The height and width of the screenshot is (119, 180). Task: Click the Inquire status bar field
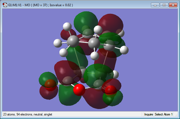pyautogui.click(x=149, y=114)
